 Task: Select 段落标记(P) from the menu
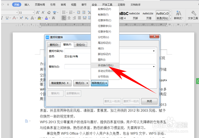coord(105,9)
